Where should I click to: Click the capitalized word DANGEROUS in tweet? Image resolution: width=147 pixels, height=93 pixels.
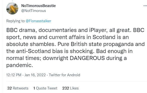click(87, 58)
